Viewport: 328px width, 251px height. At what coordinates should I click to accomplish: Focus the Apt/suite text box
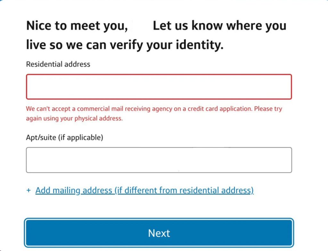click(x=159, y=160)
